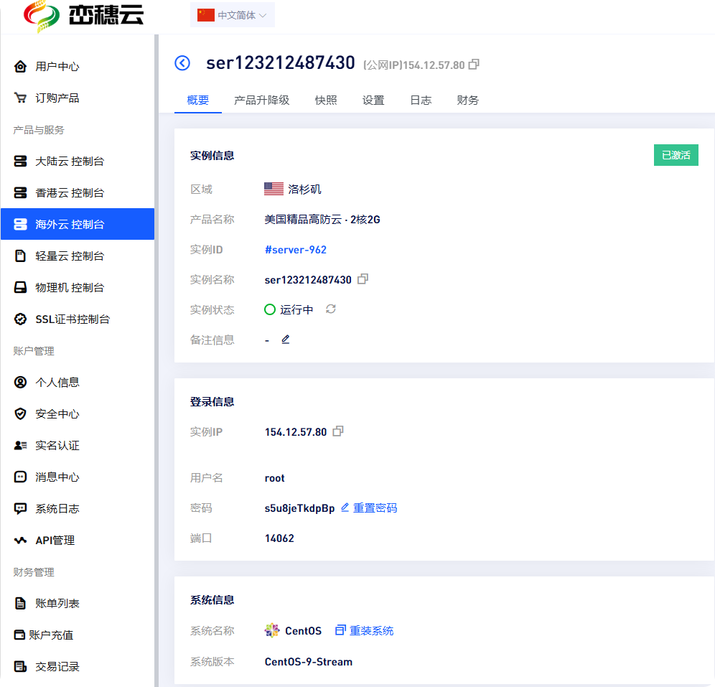Open the 快照 tab
The height and width of the screenshot is (687, 715).
[326, 100]
